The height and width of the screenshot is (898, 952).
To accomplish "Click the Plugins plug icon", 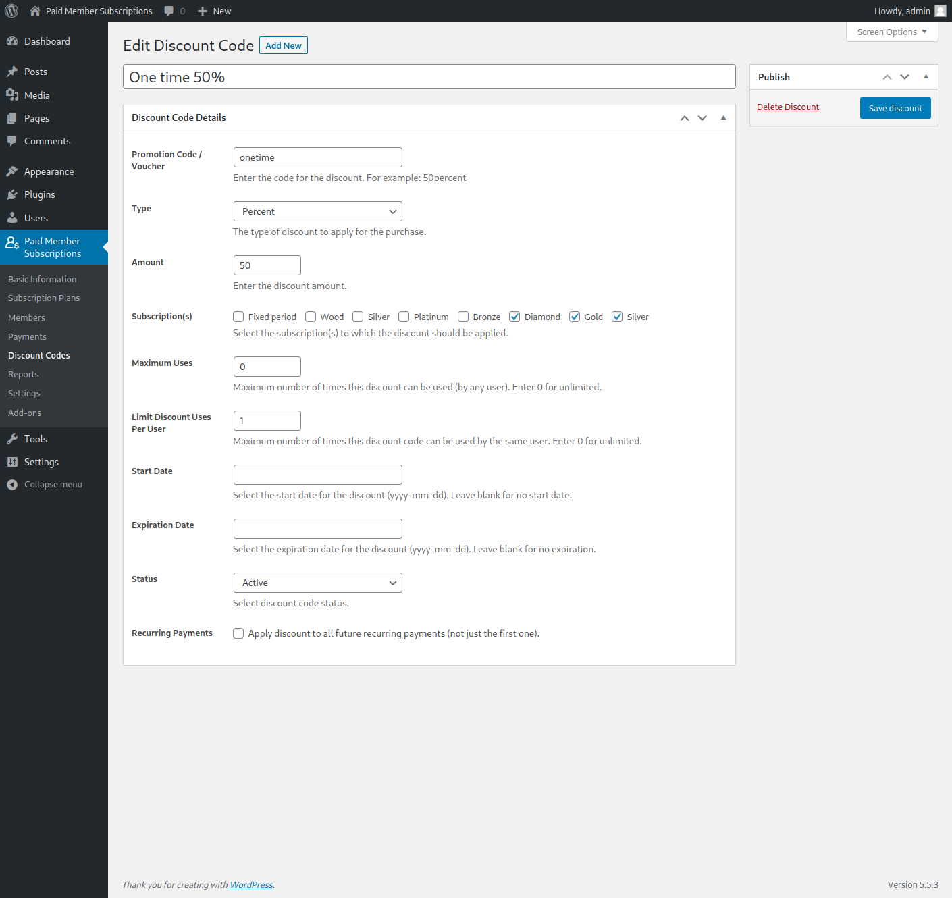I will pos(12,194).
